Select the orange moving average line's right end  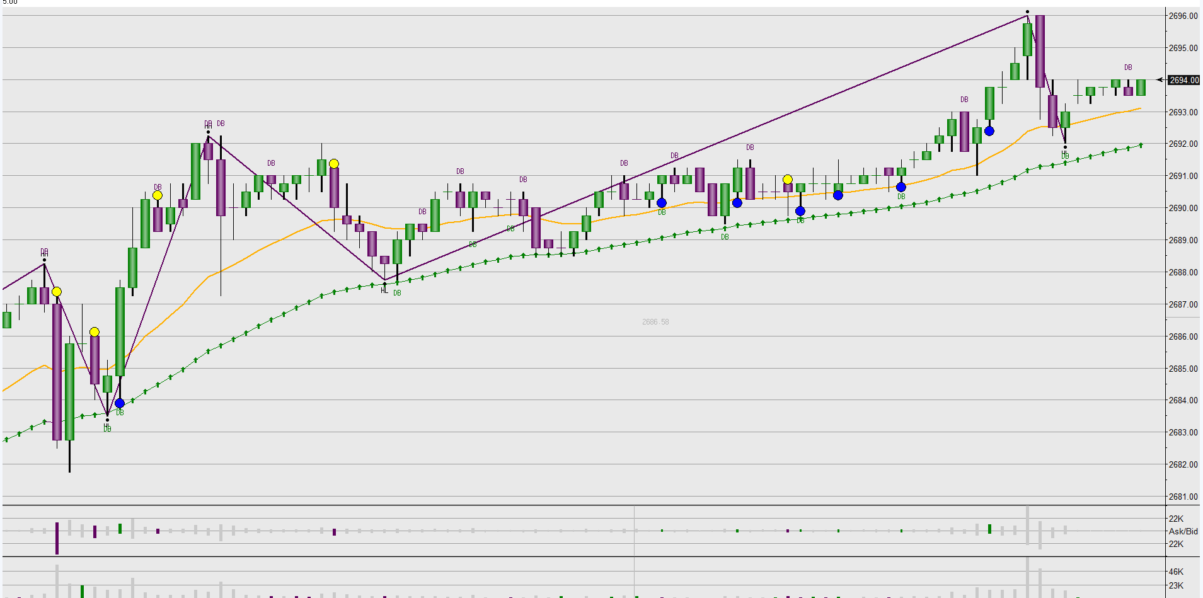[1139, 108]
